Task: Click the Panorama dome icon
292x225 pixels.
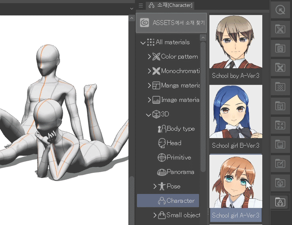Action: tap(161, 172)
